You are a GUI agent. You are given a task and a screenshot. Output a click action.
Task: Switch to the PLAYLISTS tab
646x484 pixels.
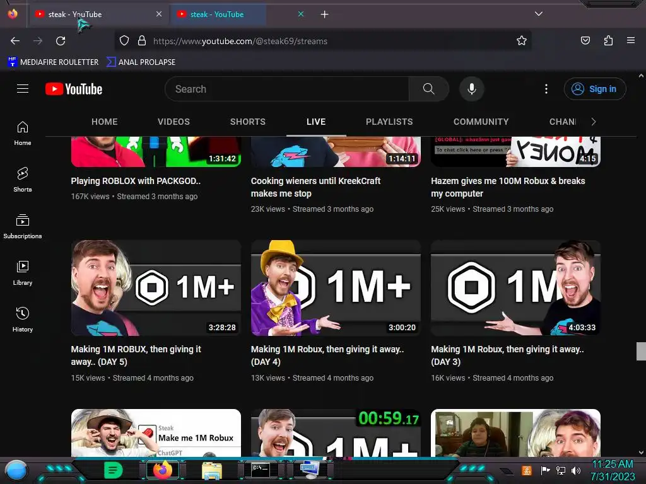pyautogui.click(x=389, y=122)
